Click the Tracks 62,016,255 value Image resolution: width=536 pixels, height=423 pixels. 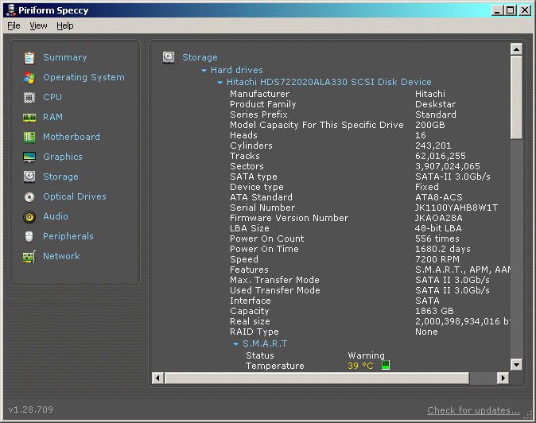point(441,156)
